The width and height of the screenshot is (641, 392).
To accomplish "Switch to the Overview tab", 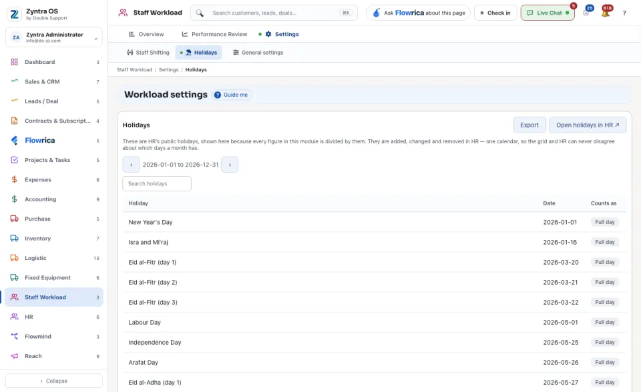I will coord(146,34).
